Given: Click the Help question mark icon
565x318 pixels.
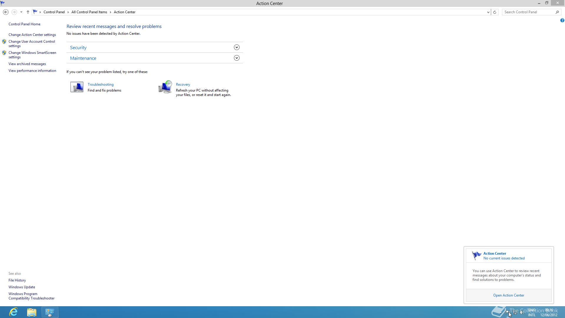Looking at the screenshot, I should (562, 20).
